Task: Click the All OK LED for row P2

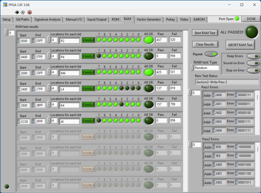Action: click(x=149, y=40)
